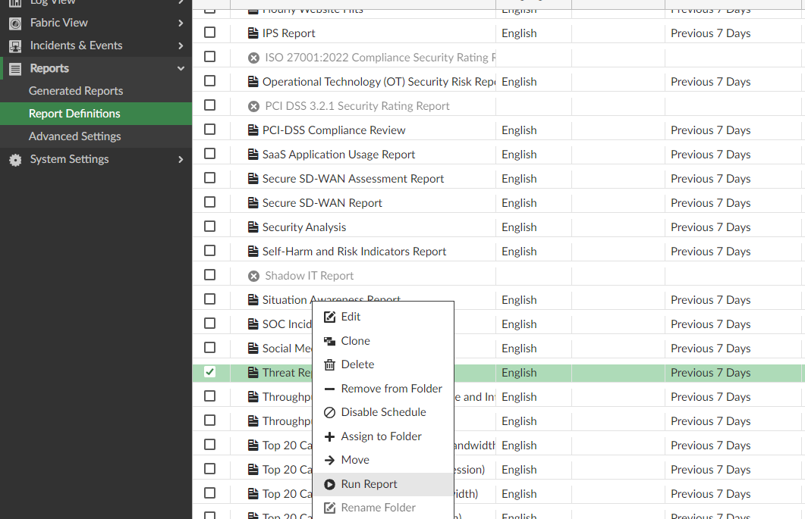805x519 pixels.
Task: Click the Operational Technology report document icon
Action: tap(253, 82)
